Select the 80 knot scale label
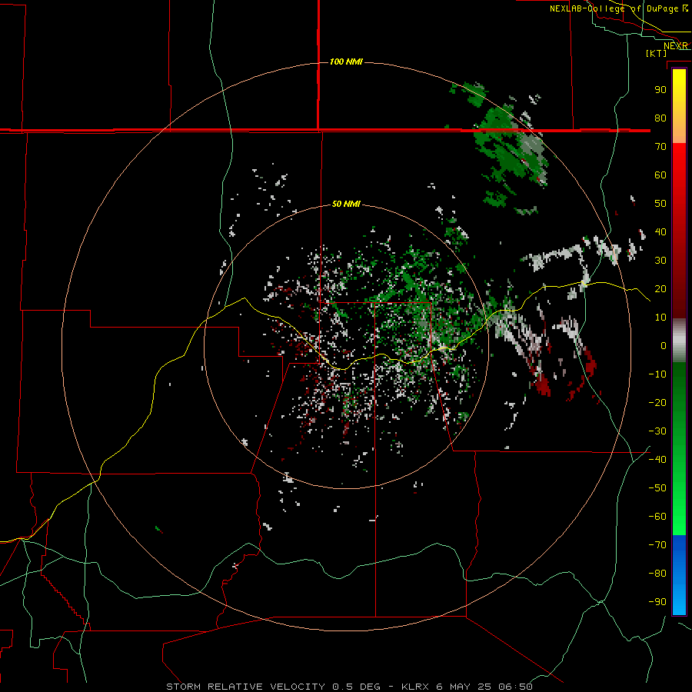 click(660, 118)
